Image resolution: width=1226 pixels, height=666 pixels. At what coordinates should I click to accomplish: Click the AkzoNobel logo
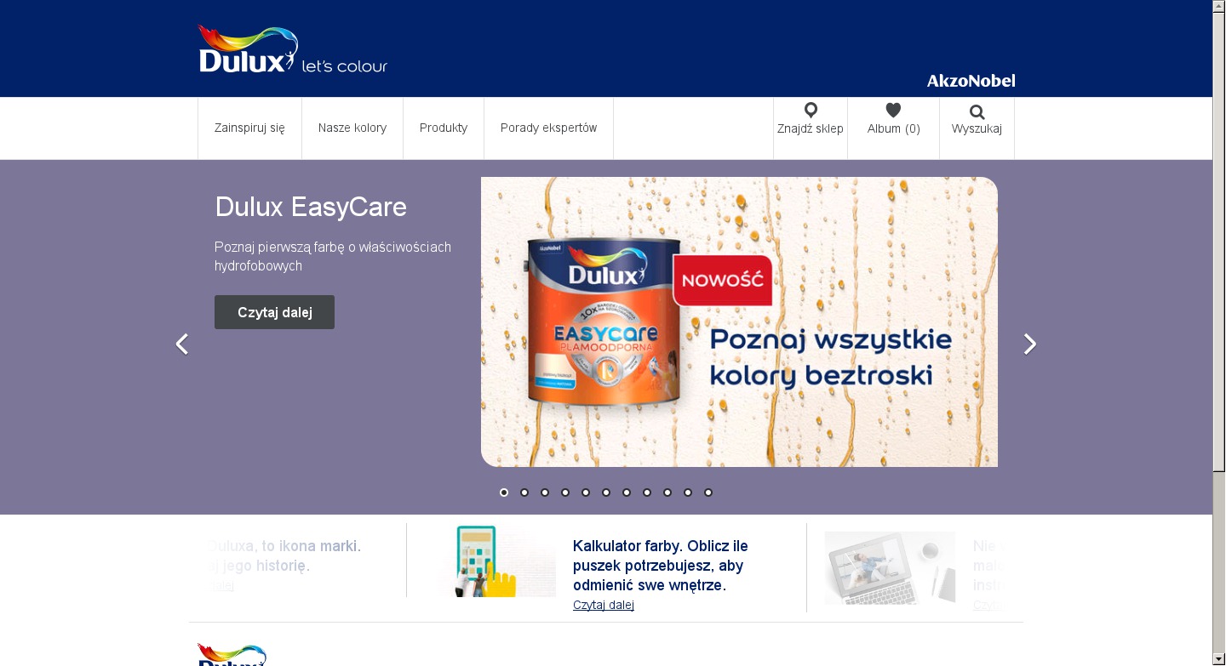971,81
